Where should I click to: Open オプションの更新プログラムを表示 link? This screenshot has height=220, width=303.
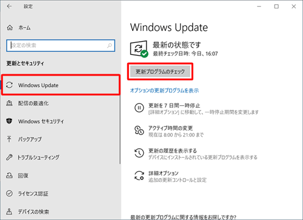pos(164,91)
